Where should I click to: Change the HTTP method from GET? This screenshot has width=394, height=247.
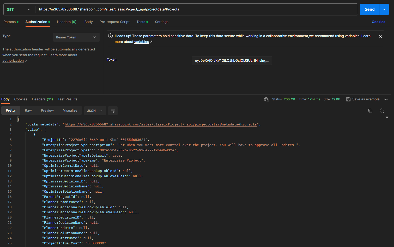[18, 9]
